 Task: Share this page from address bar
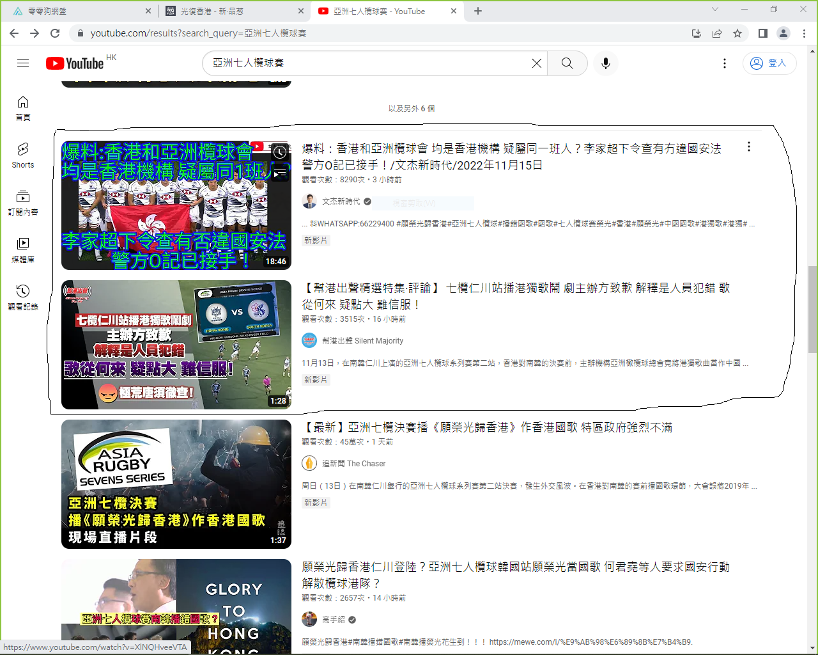coord(717,33)
